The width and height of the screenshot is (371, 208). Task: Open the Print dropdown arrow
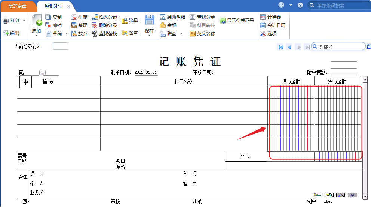click(x=24, y=21)
